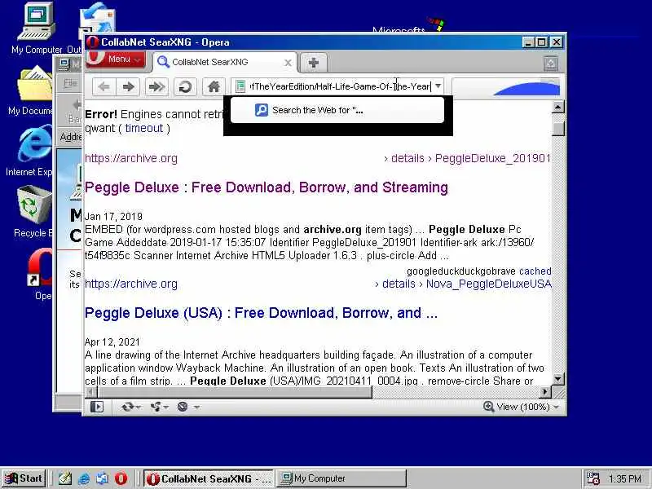
Task: Go to Opera's Home page icon
Action: 214,86
